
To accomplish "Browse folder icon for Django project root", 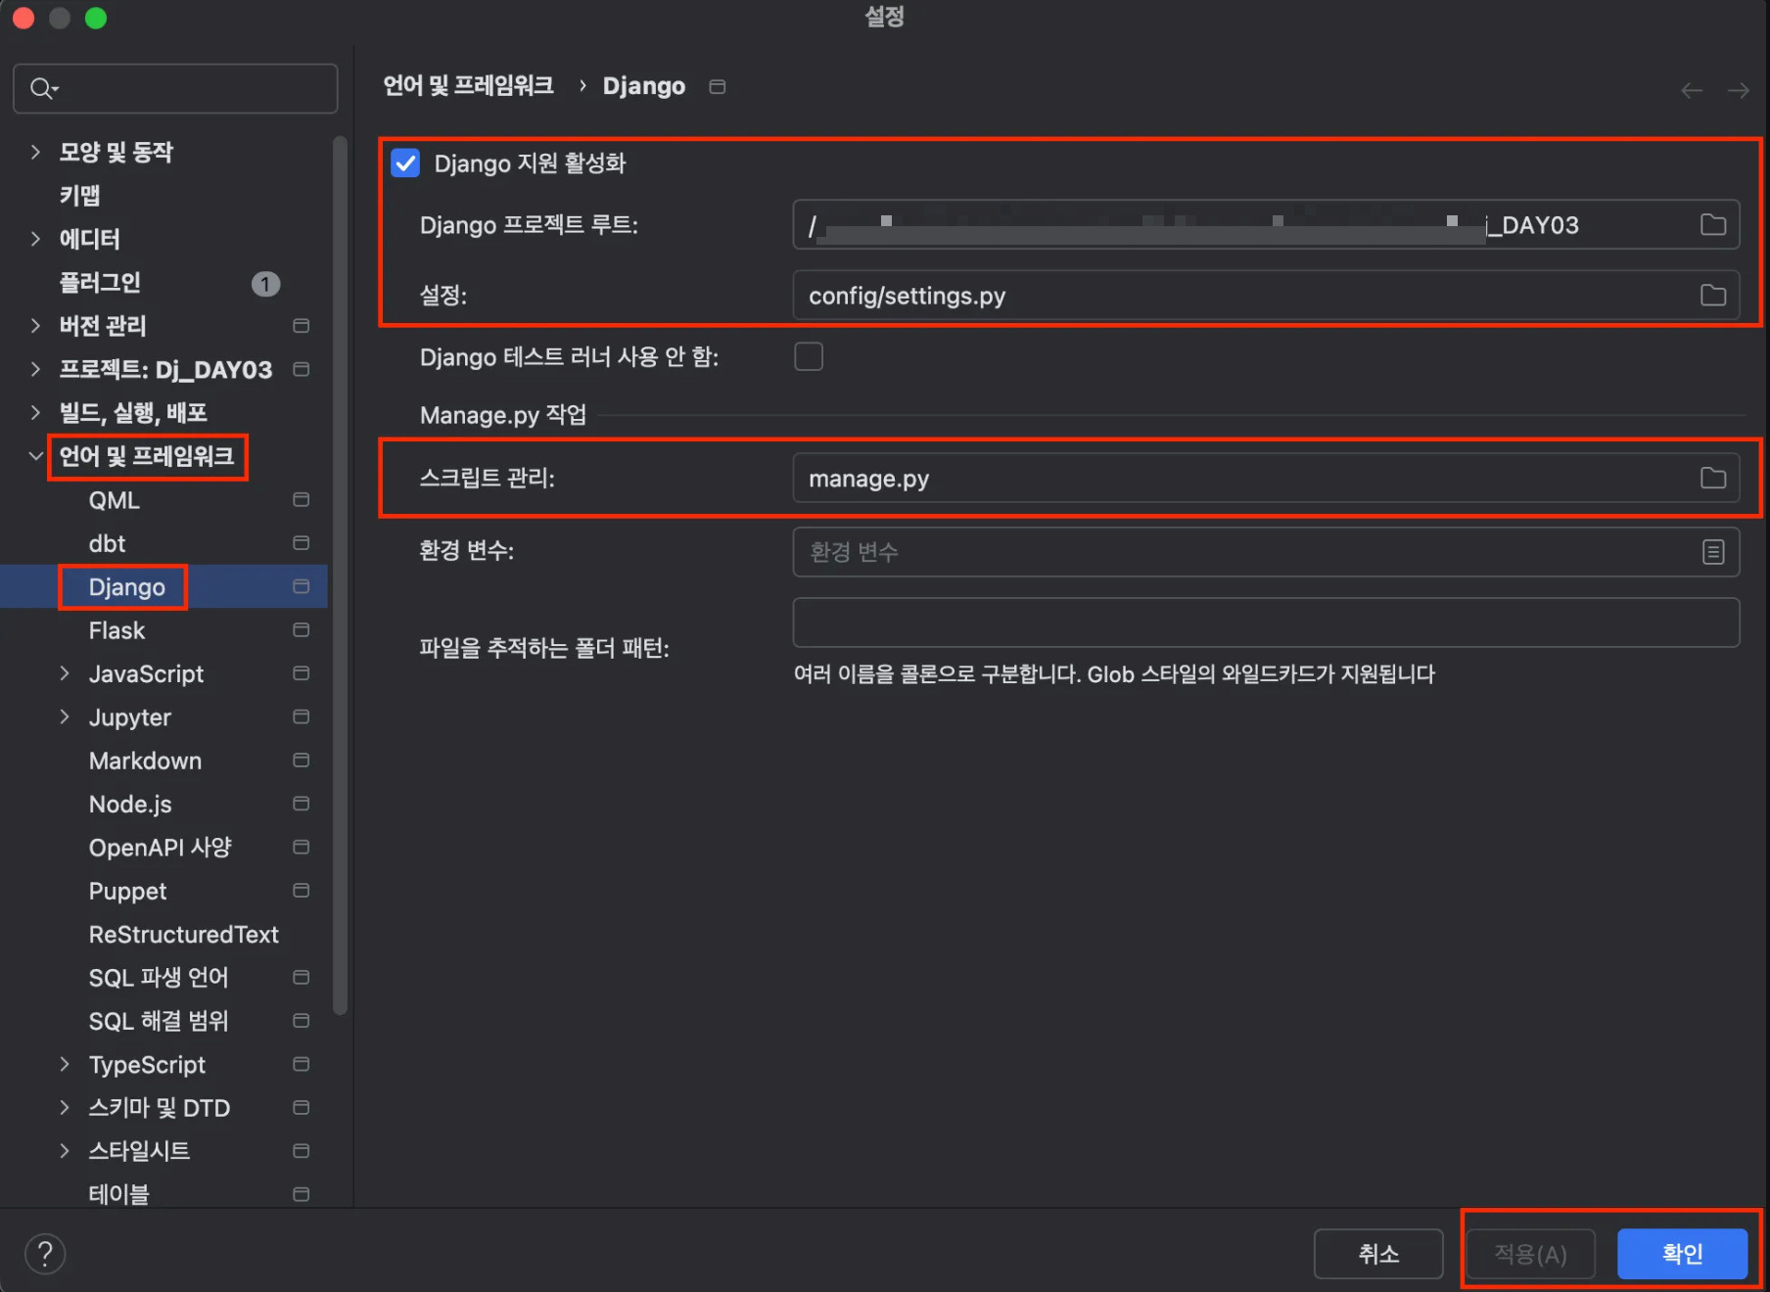I will click(x=1712, y=225).
